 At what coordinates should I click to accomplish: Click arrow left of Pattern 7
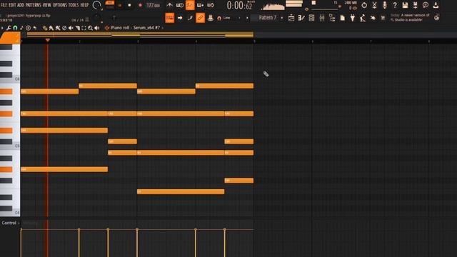[x=247, y=18]
